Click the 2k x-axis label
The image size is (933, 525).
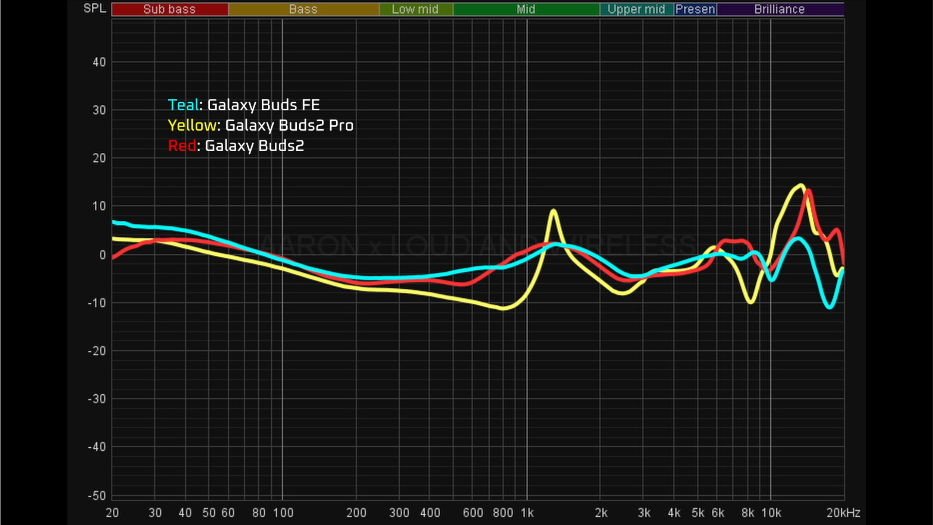point(601,513)
